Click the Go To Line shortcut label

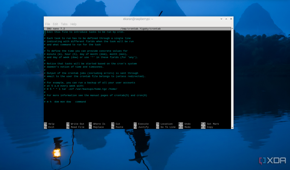point(166,127)
